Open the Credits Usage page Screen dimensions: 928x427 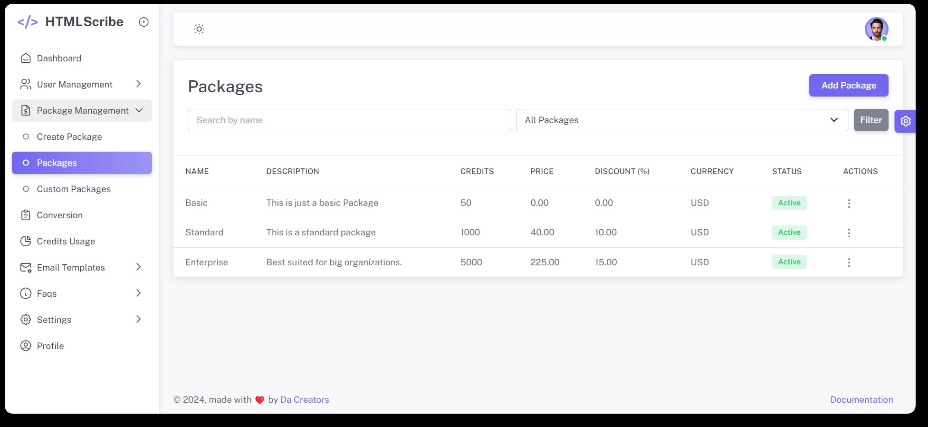(66, 242)
